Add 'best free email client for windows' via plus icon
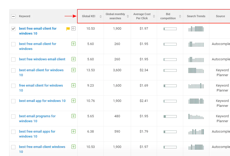 tap(73, 44)
